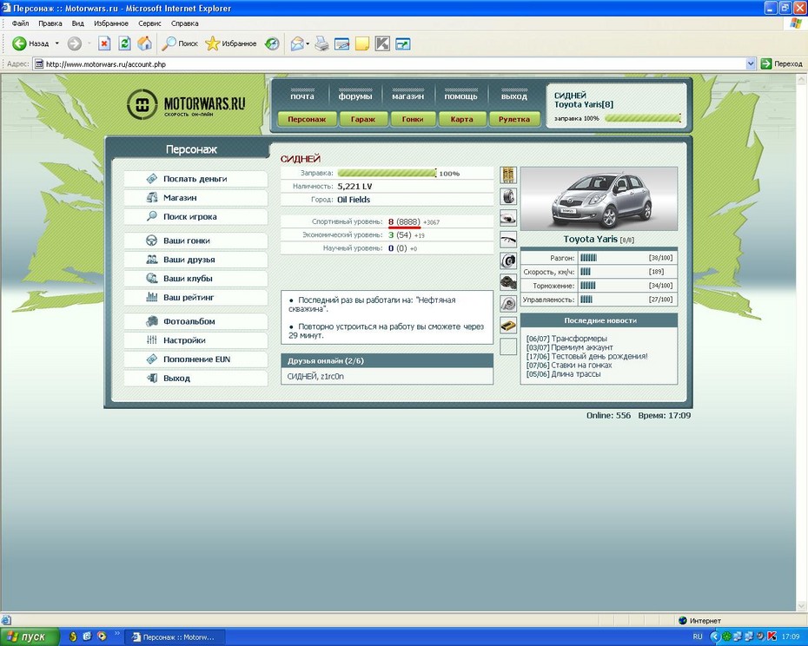808x646 pixels.
Task: Click the Заправка fuel progress bar
Action: pyautogui.click(x=387, y=174)
